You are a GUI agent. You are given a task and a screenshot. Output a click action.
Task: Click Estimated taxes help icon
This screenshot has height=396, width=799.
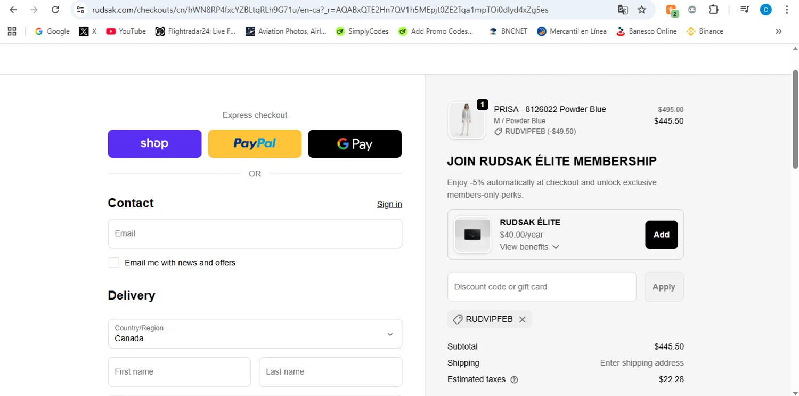(514, 380)
